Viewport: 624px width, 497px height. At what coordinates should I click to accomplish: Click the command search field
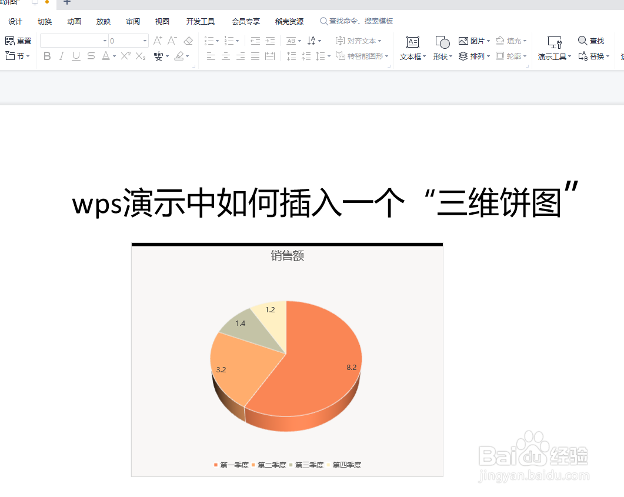coord(357,21)
